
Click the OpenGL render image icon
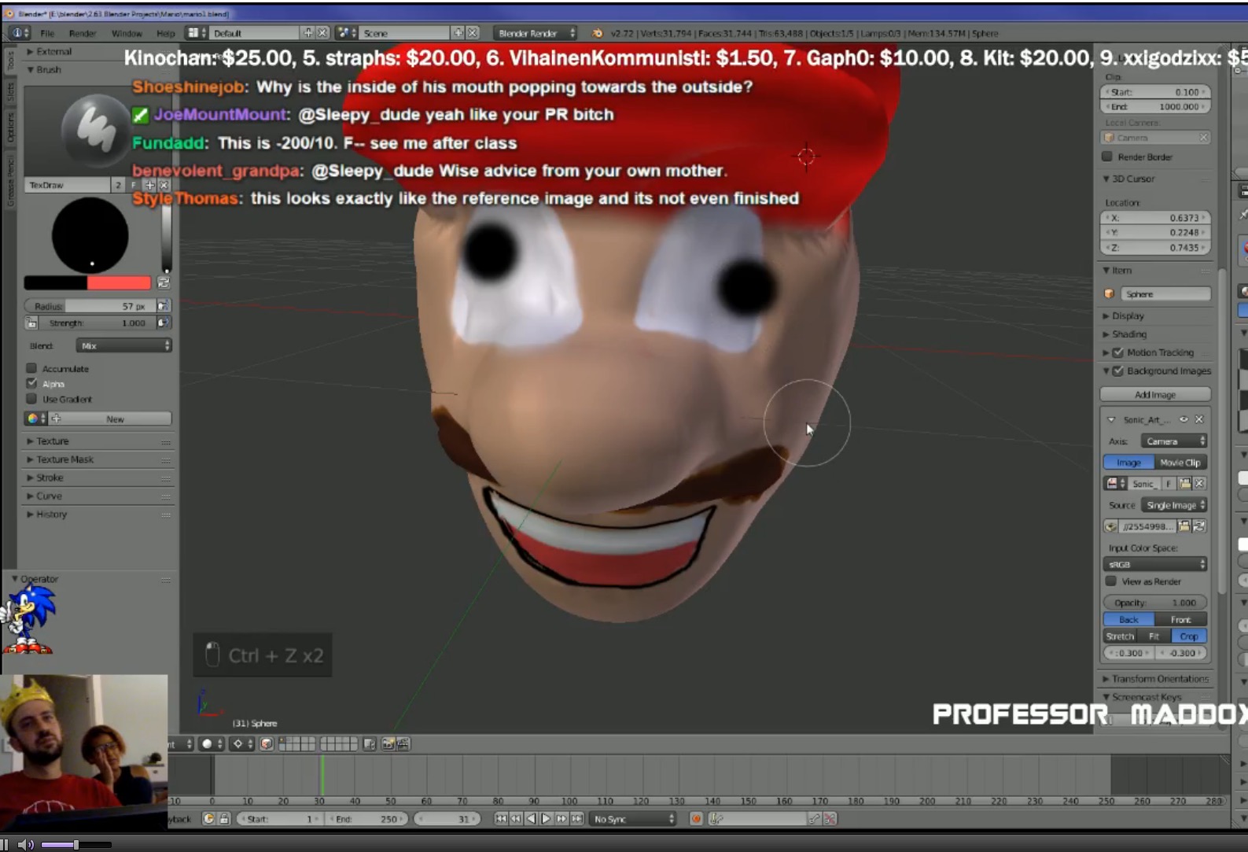(388, 744)
